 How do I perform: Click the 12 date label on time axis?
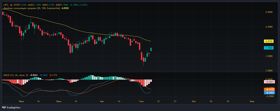158,101
